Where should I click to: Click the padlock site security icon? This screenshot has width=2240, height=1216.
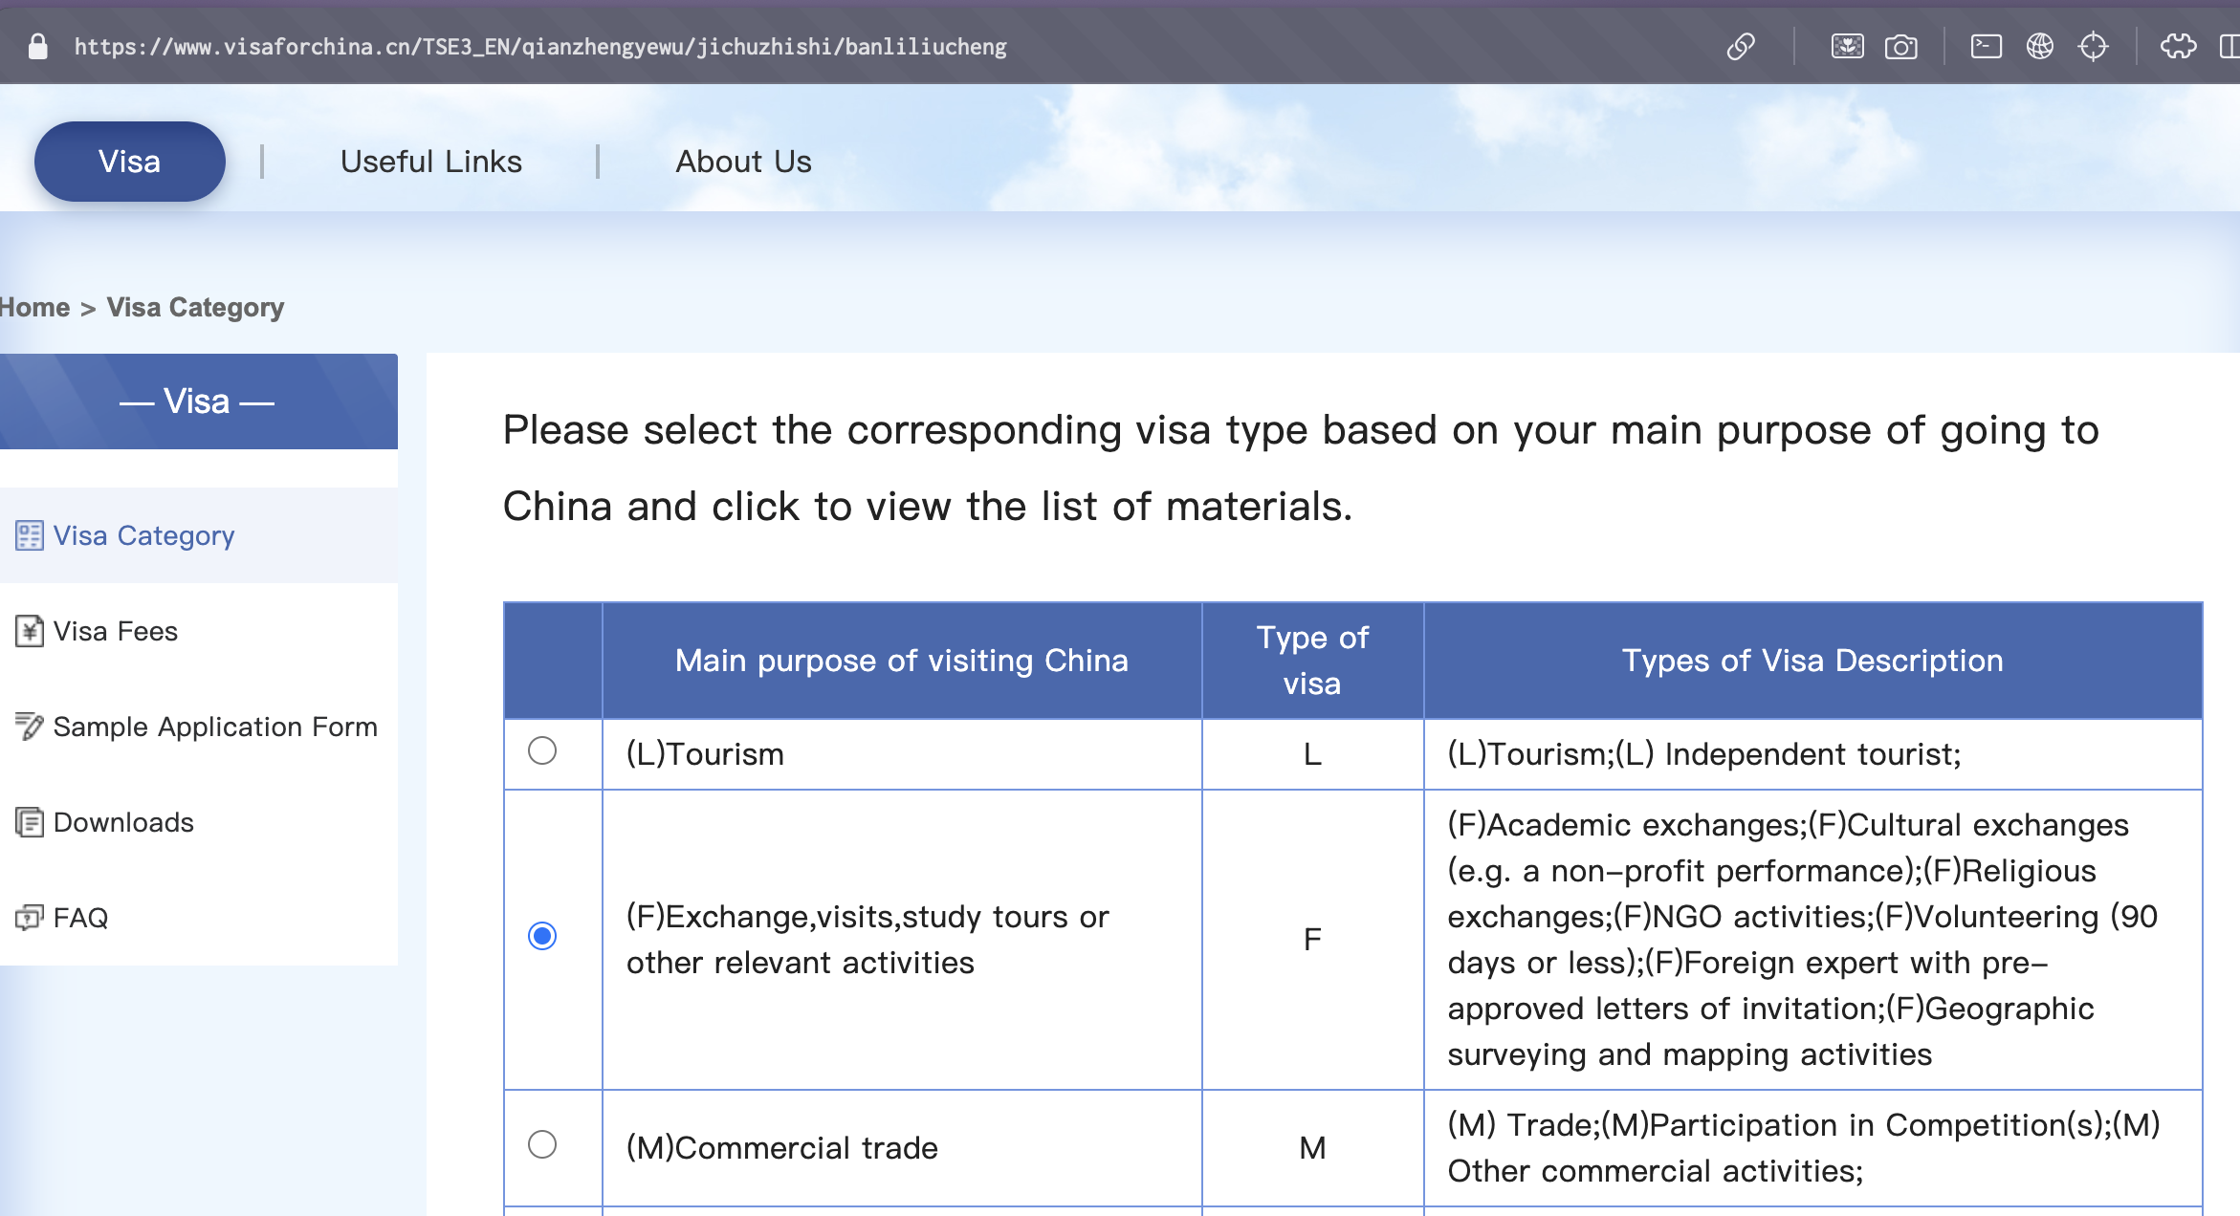point(38,46)
